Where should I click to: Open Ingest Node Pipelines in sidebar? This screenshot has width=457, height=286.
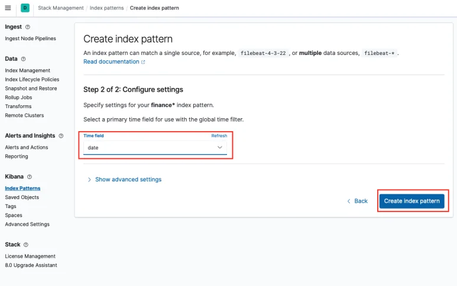[x=30, y=38]
